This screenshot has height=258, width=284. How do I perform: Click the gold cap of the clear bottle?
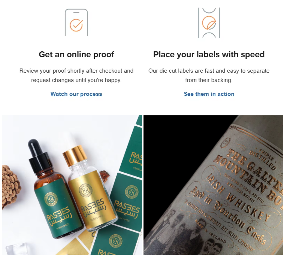tap(75, 155)
